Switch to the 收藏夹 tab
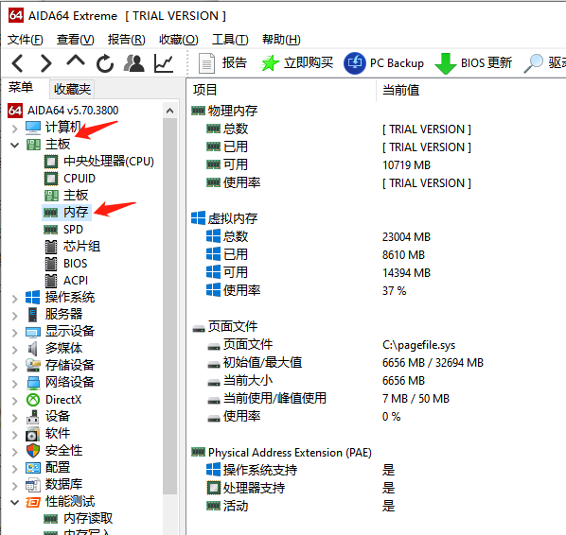 pyautogui.click(x=72, y=89)
